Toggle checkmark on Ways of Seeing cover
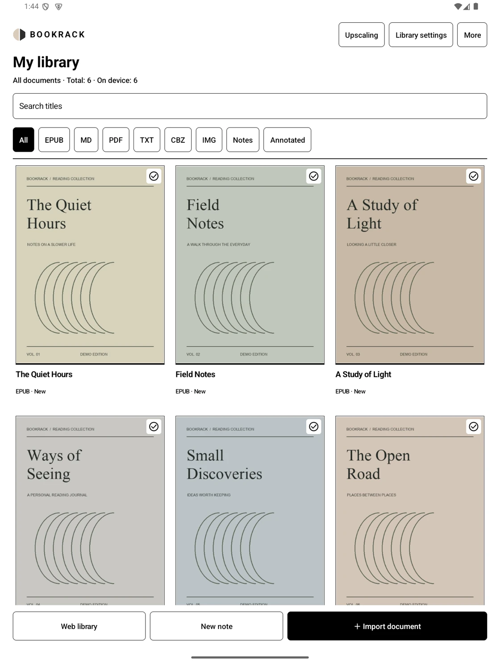Viewport: 500px width, 666px height. pyautogui.click(x=154, y=426)
